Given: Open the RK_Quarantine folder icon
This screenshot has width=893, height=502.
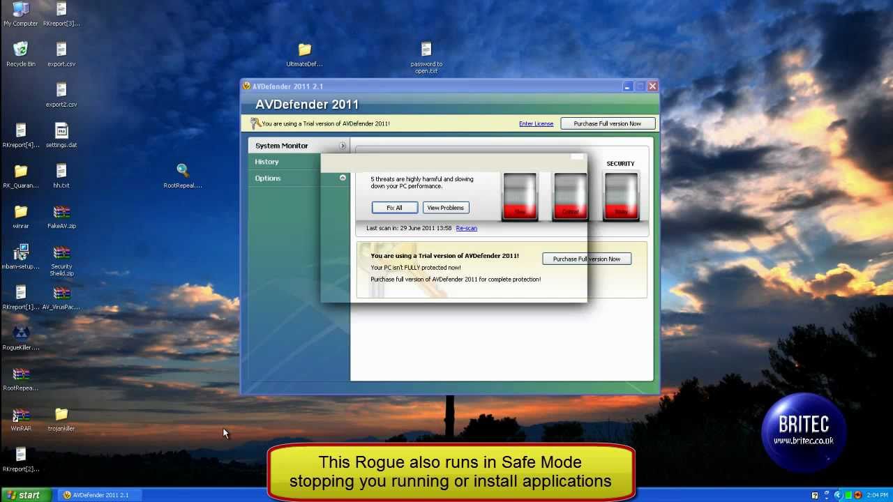Looking at the screenshot, I should pyautogui.click(x=21, y=175).
